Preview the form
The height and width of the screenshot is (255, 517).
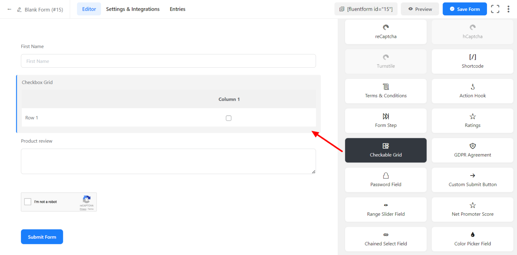[420, 9]
